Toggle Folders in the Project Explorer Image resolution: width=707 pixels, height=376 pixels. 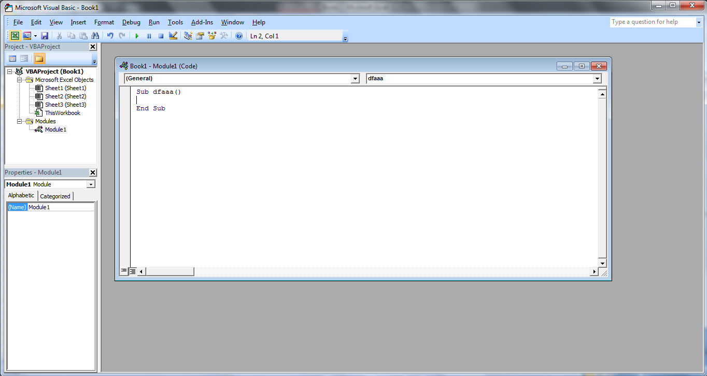point(39,58)
